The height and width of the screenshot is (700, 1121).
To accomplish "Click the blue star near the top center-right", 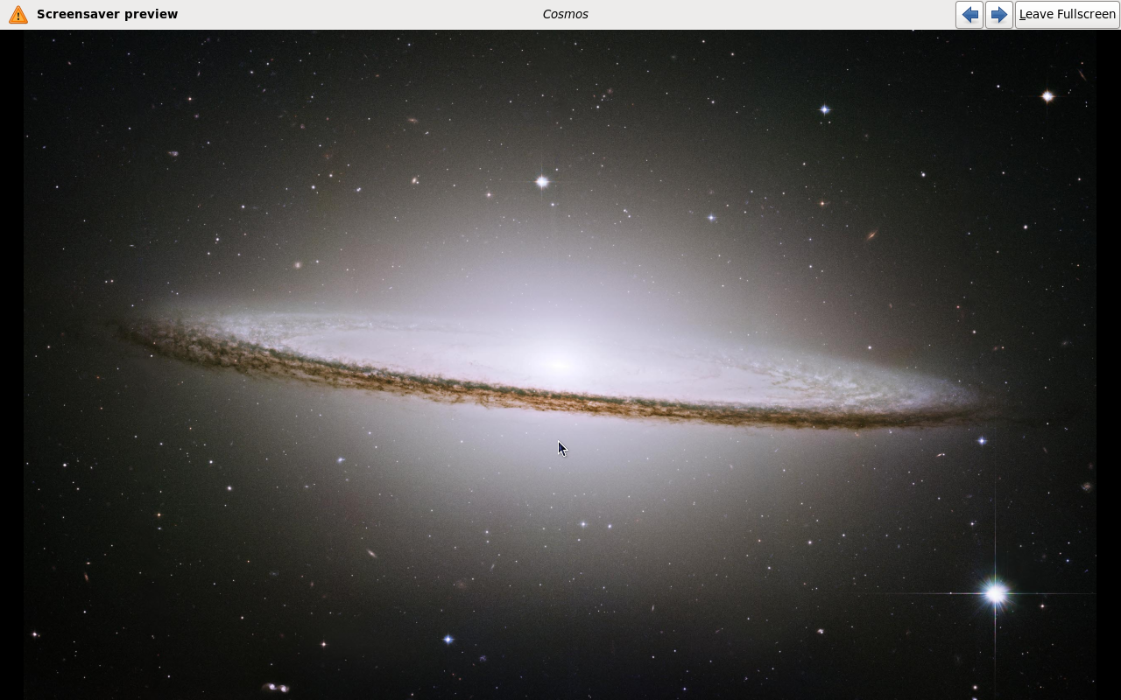I will (x=824, y=109).
